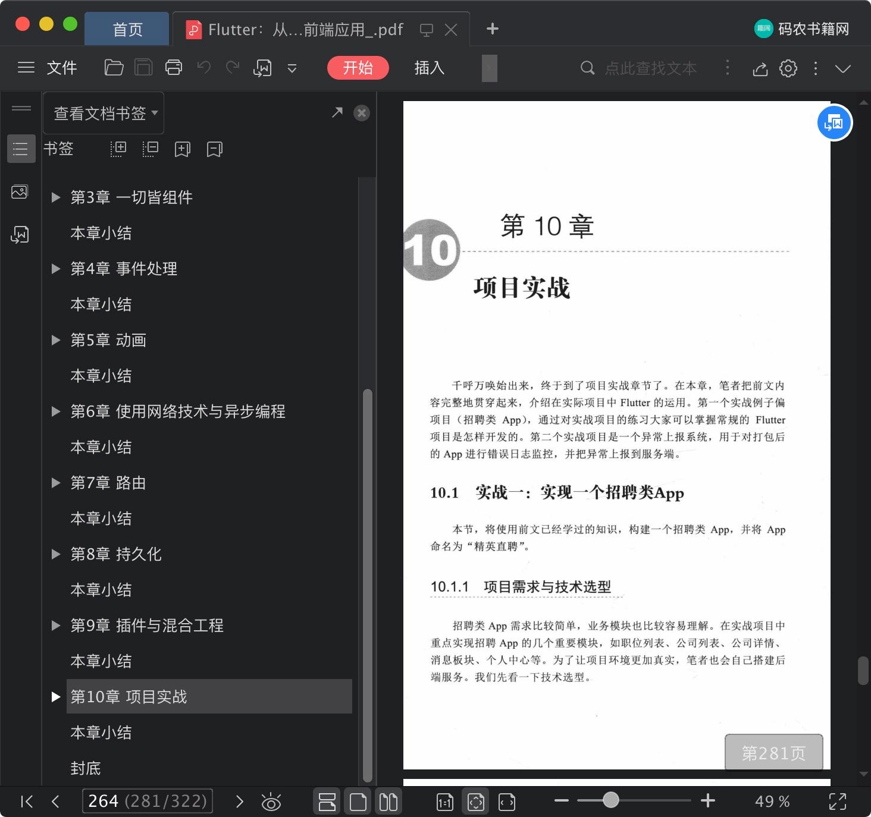
Task: Open the folder (open file) icon
Action: coord(114,68)
